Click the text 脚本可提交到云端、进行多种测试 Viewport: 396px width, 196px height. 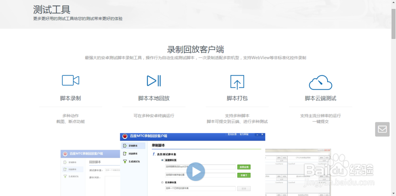coord(237,122)
